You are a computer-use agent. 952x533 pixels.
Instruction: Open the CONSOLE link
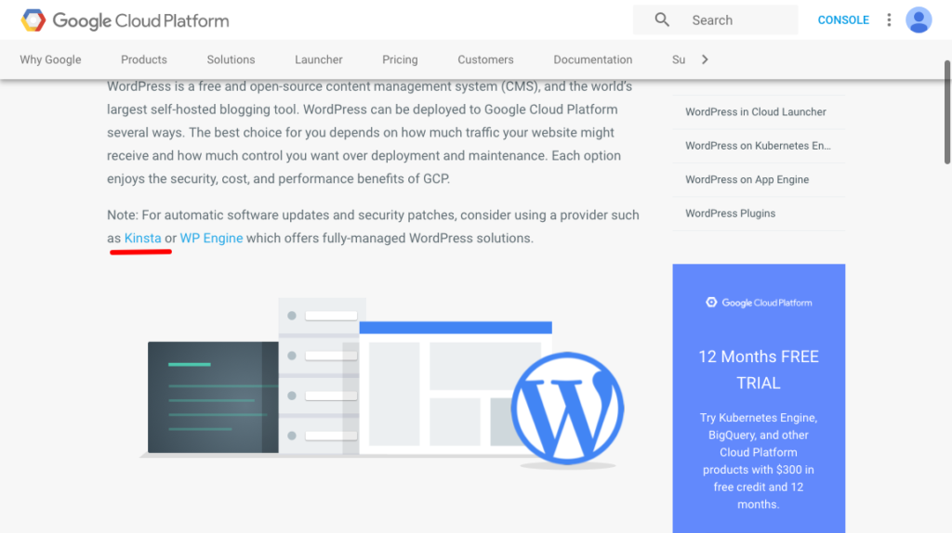coord(843,20)
